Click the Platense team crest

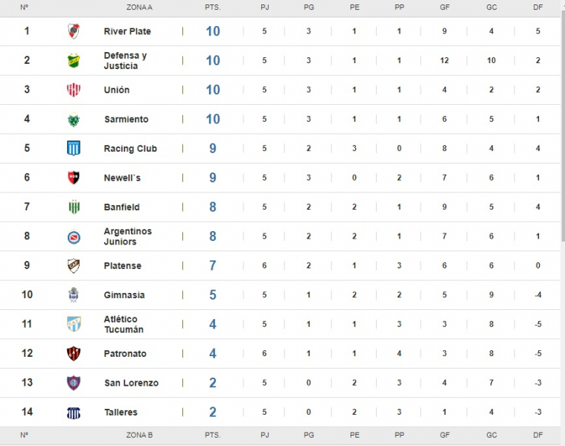click(x=74, y=266)
